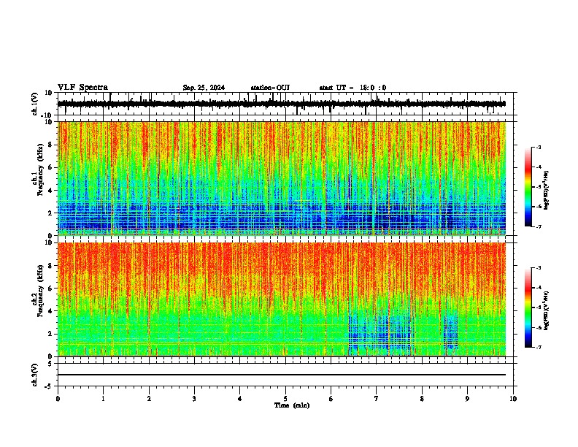Click the 'Time (min)' axis label

click(x=292, y=405)
